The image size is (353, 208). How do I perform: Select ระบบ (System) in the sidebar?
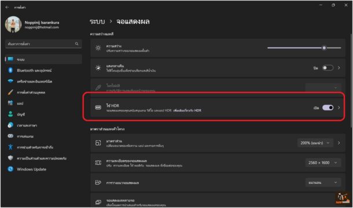(x=43, y=60)
